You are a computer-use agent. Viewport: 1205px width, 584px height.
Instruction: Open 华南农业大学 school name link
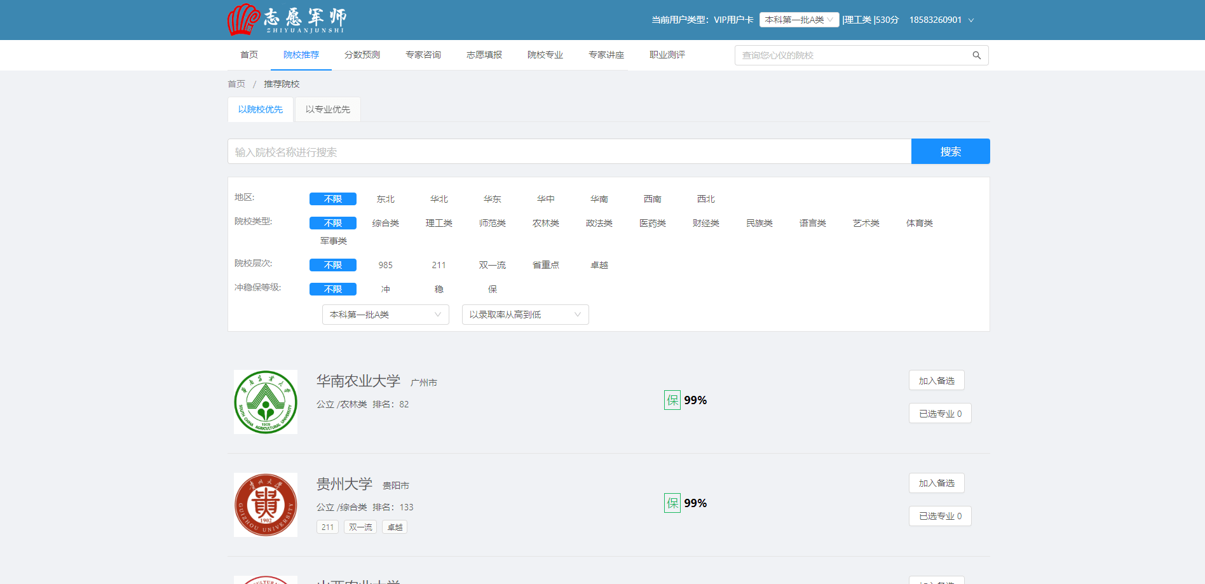358,381
